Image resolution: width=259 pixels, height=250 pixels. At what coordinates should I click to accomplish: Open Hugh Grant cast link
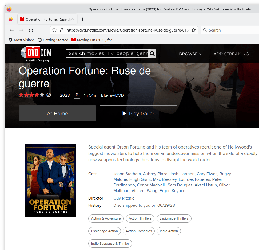[x=140, y=179]
